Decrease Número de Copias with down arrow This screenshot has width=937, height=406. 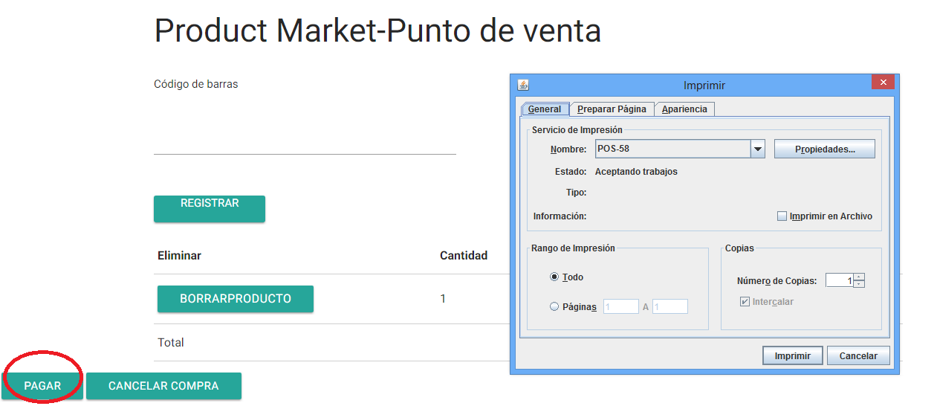pyautogui.click(x=859, y=284)
